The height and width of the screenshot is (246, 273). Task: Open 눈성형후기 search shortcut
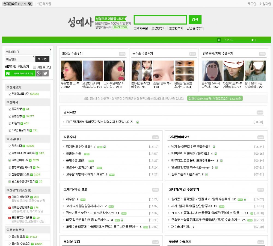click(176, 28)
